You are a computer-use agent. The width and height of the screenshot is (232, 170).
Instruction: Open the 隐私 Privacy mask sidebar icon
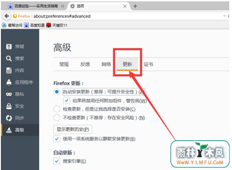click(x=9, y=94)
